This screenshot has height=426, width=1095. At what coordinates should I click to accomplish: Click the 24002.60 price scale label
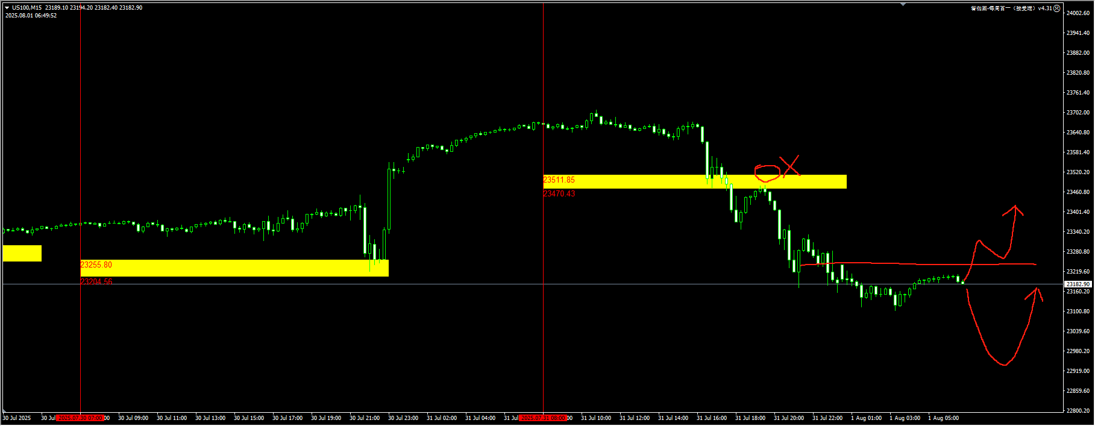click(1078, 13)
